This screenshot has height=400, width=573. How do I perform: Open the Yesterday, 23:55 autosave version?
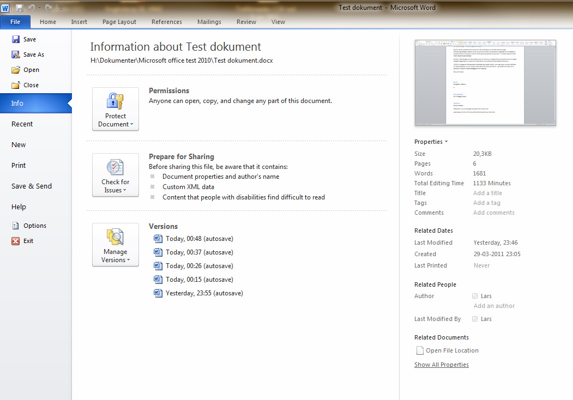(x=159, y=293)
